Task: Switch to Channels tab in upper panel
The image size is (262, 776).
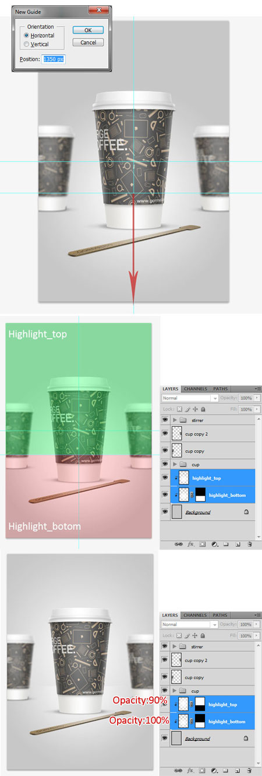Action: [x=196, y=389]
